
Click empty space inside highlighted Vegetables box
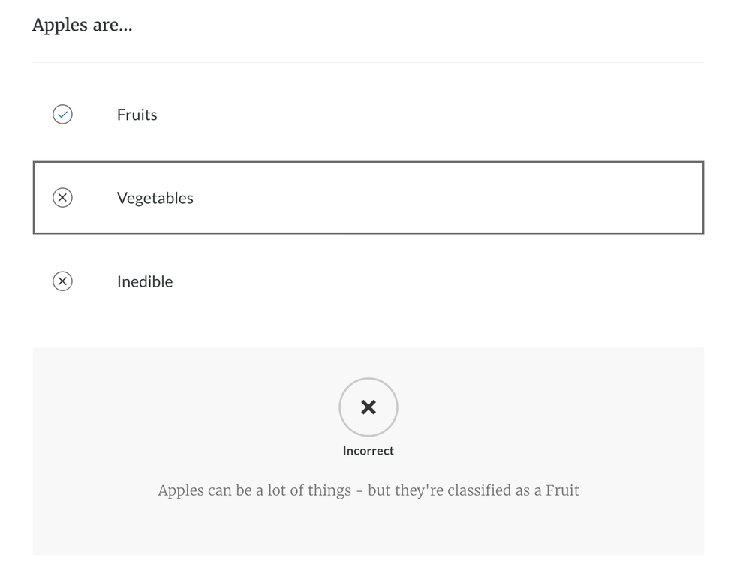450,198
